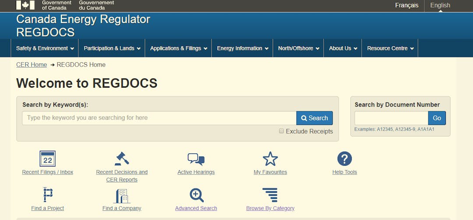
Task: Open the Energy Information dropdown
Action: point(243,48)
